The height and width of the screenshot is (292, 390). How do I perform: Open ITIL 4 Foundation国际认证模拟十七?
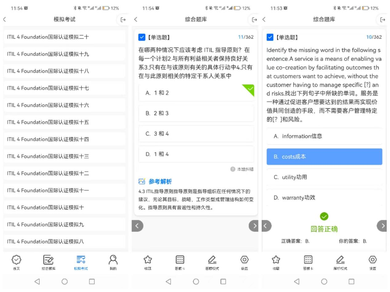(x=65, y=88)
